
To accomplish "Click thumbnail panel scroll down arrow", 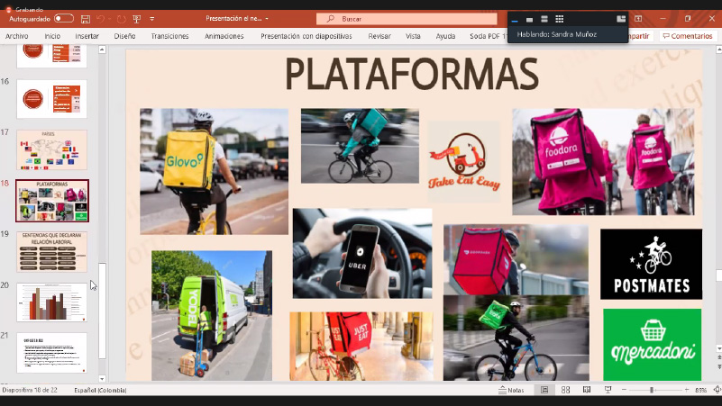I will point(102,379).
